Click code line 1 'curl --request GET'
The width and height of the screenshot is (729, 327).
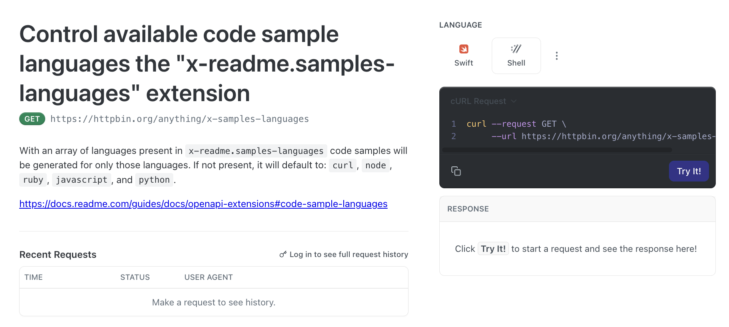517,124
